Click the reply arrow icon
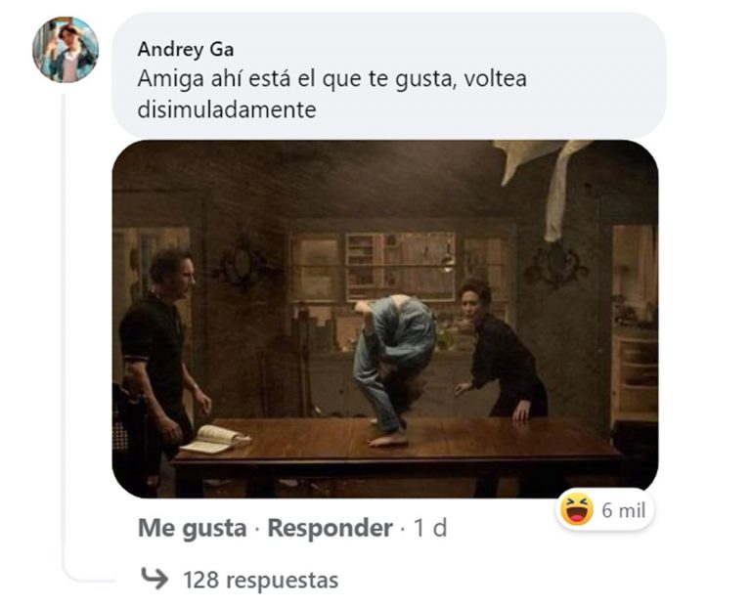The height and width of the screenshot is (607, 751). (x=155, y=579)
